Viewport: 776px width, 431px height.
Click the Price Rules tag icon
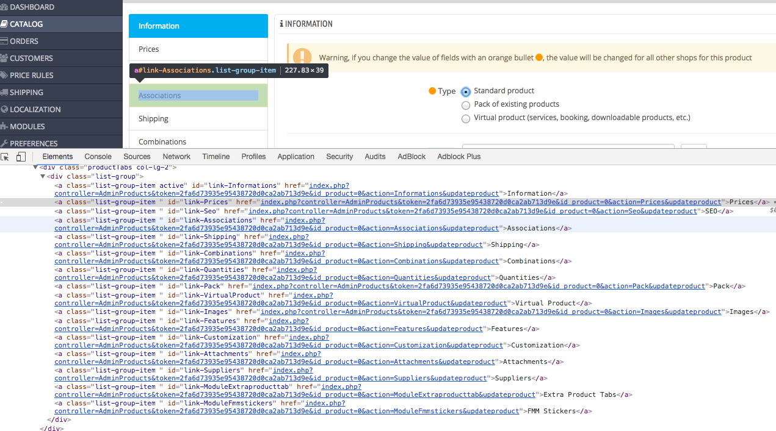click(x=4, y=76)
